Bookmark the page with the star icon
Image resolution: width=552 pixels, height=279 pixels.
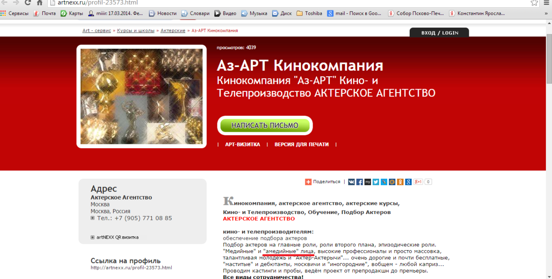pos(534,3)
